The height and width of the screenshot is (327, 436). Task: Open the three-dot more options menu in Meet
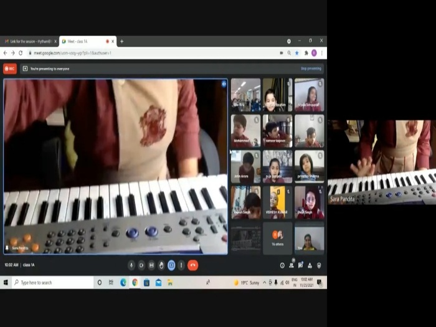(x=181, y=265)
